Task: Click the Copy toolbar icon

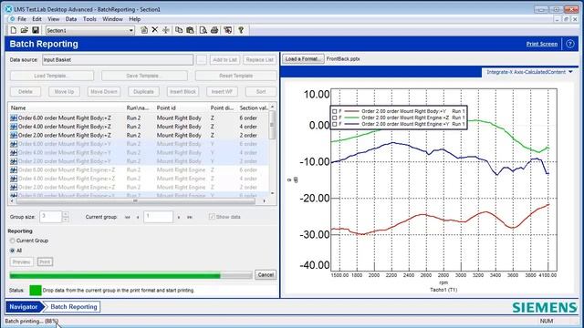Action: (179, 30)
